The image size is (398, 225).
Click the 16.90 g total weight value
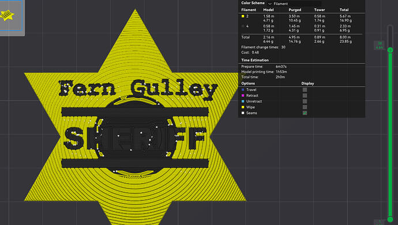346,20
